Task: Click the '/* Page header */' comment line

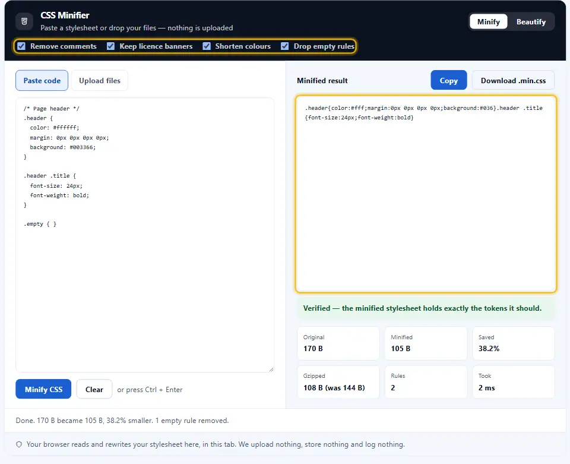Action: click(51, 108)
